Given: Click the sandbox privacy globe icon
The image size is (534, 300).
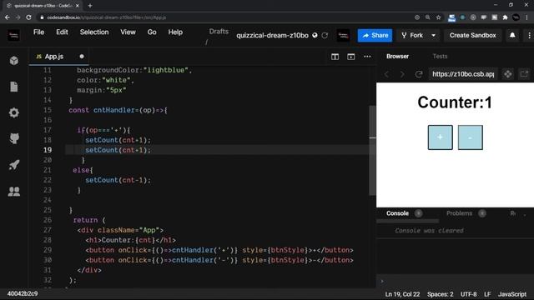Looking at the screenshot, I should [315, 35].
